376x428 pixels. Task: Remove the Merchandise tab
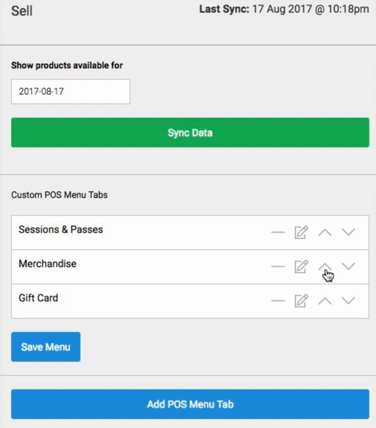coord(278,266)
